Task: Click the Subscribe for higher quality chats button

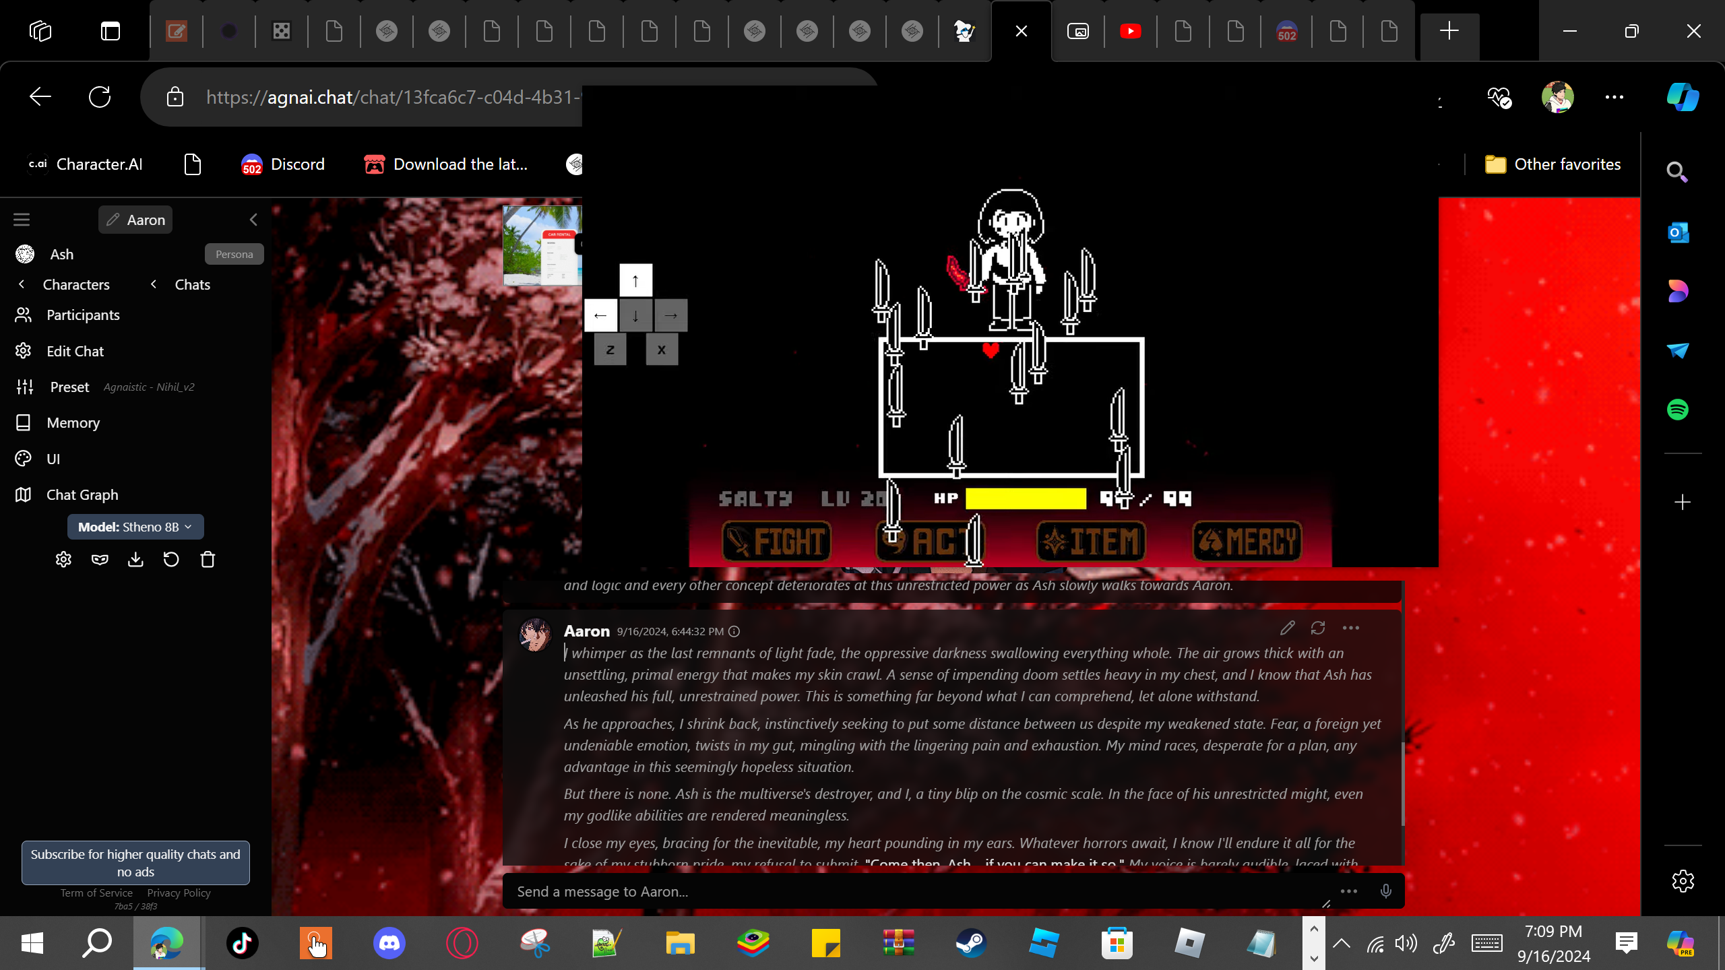Action: [135, 862]
